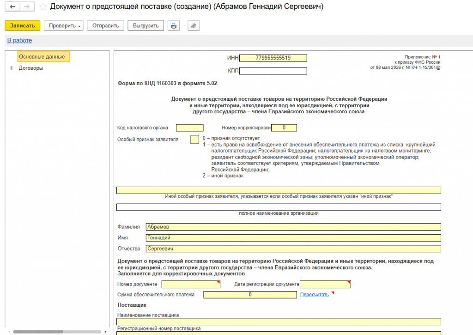Screen dimensions: 473x335
Task: Click 'Форма по КНД 1160303 в формате 5.02' text
Action: pyautogui.click(x=167, y=83)
